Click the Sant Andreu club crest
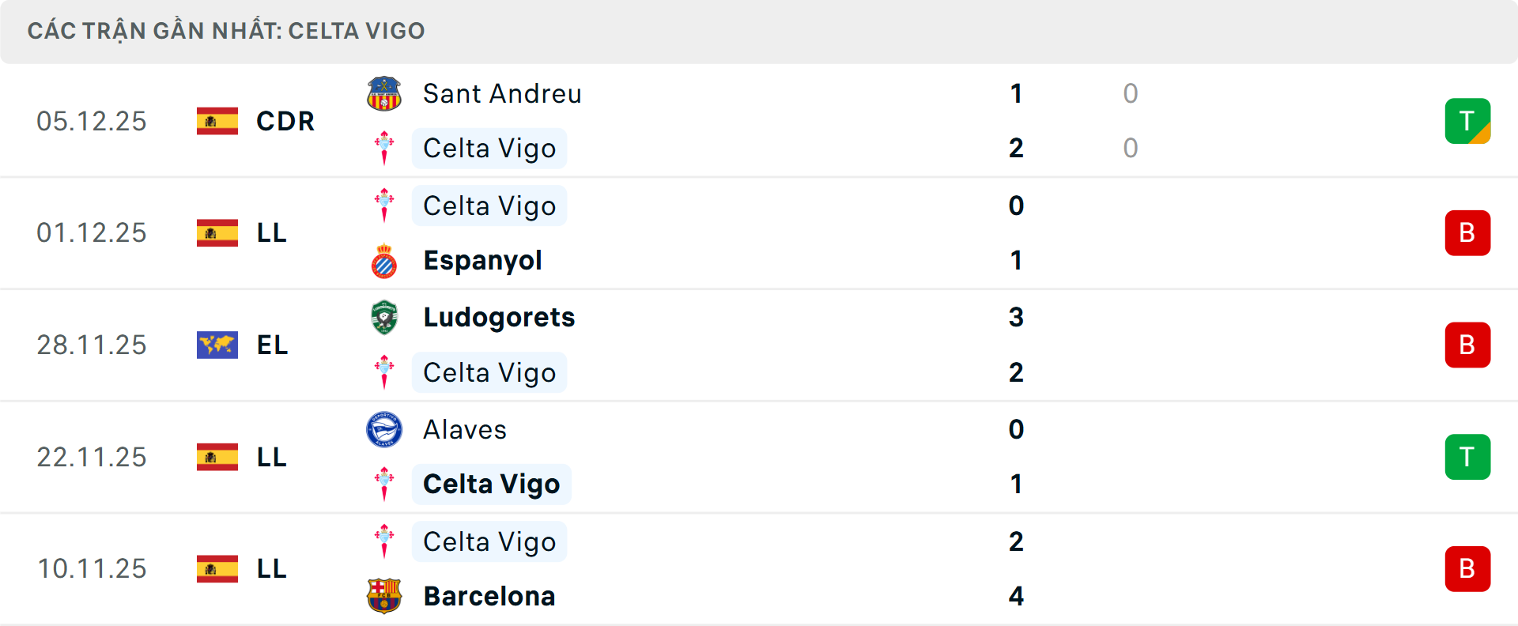 tap(384, 93)
